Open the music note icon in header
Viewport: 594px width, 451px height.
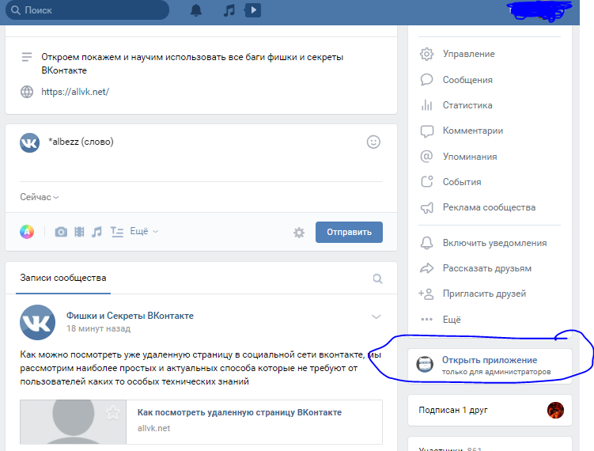229,10
